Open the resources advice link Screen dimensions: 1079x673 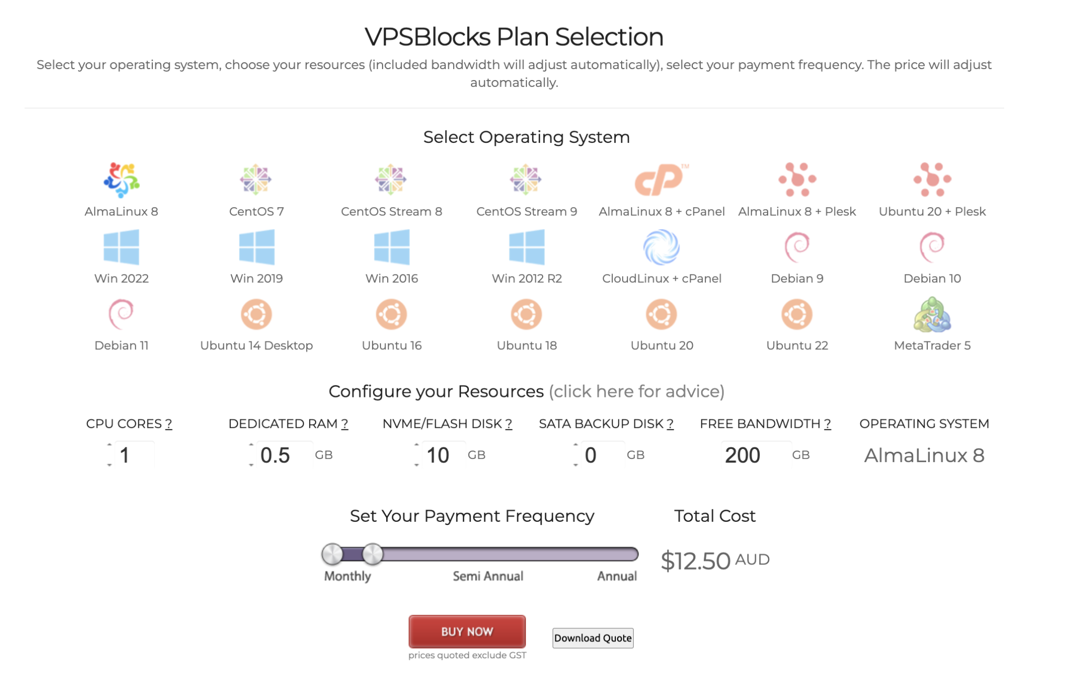[636, 391]
